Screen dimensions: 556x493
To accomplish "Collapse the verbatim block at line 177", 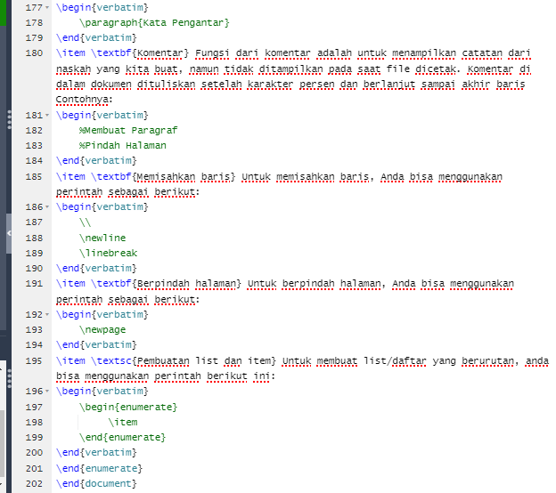I will click(x=47, y=7).
